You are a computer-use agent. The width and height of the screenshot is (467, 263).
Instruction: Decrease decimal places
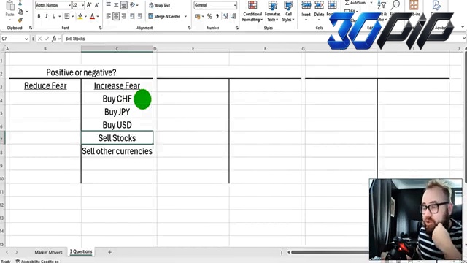pyautogui.click(x=233, y=16)
